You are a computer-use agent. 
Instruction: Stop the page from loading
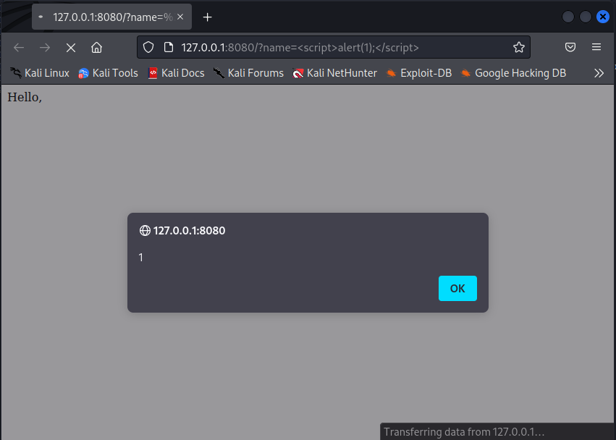click(x=71, y=48)
